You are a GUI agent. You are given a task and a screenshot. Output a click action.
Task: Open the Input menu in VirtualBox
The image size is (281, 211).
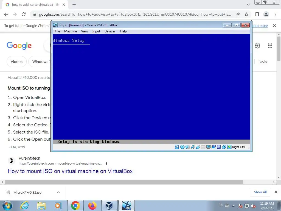coord(96,31)
